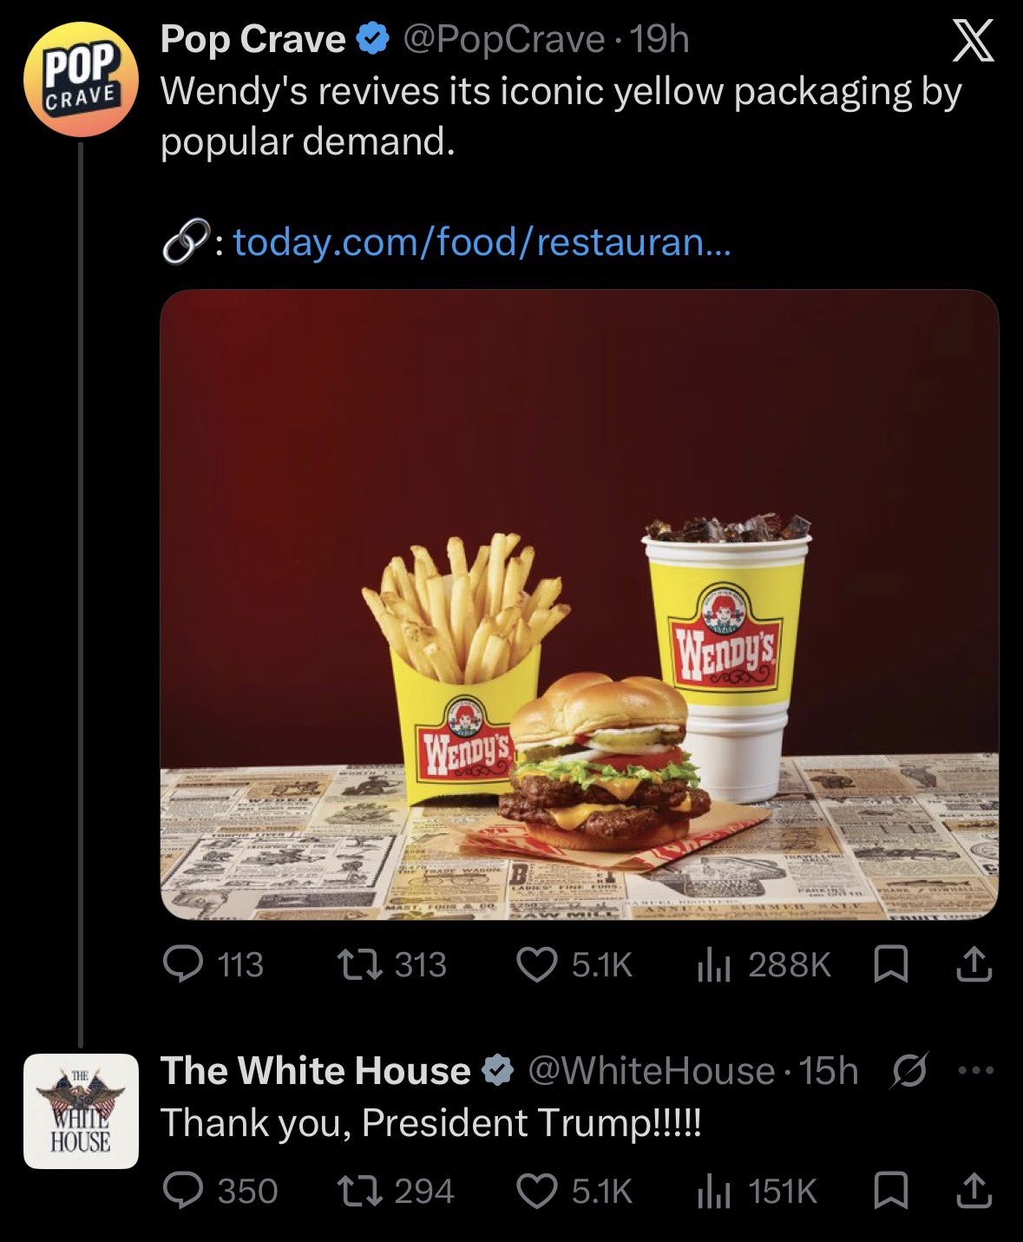Bookmark The White House reply
Screen dimensions: 1023x1242
click(x=890, y=1191)
